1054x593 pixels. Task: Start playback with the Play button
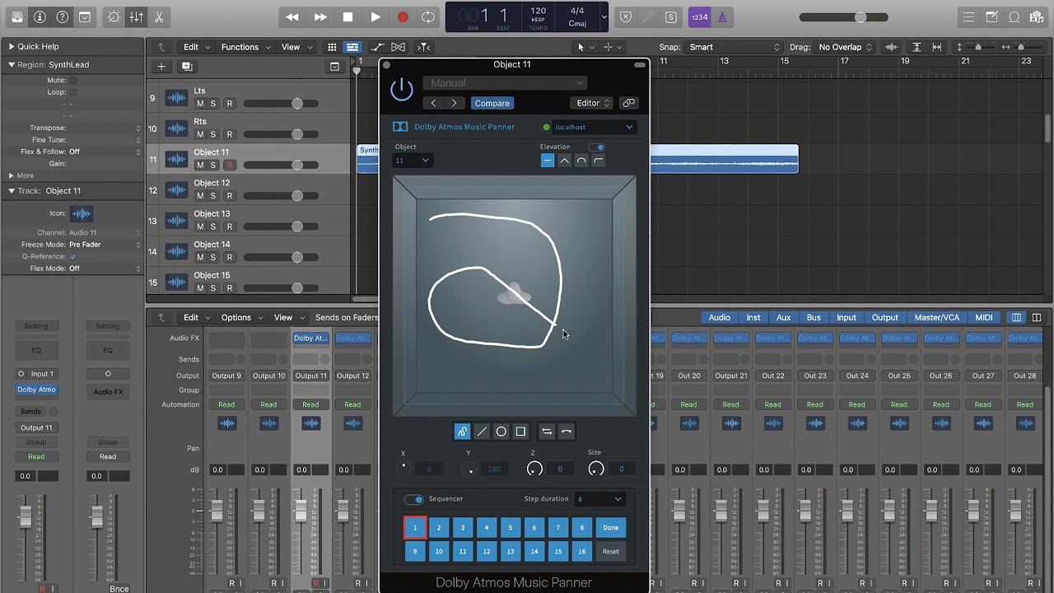[375, 16]
